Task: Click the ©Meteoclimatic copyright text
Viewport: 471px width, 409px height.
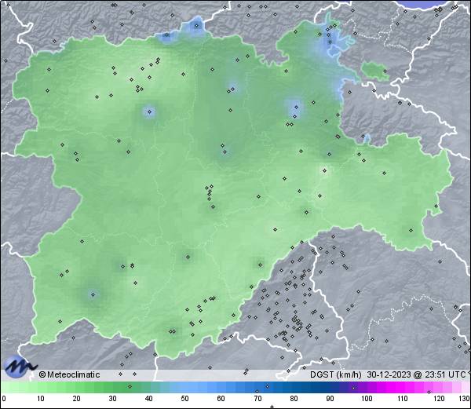Action: coord(69,374)
